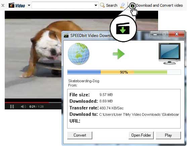Click the 90% download progress bar
The width and height of the screenshot is (187, 146).
124,72
